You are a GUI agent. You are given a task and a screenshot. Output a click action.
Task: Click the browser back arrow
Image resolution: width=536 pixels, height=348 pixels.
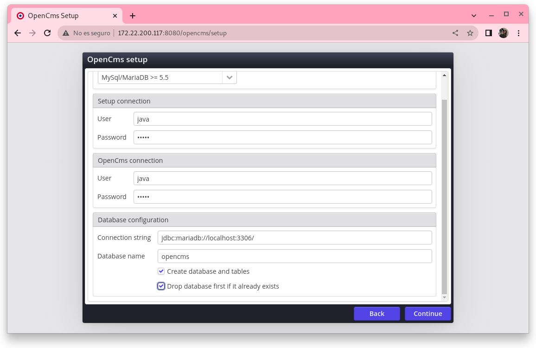18,33
